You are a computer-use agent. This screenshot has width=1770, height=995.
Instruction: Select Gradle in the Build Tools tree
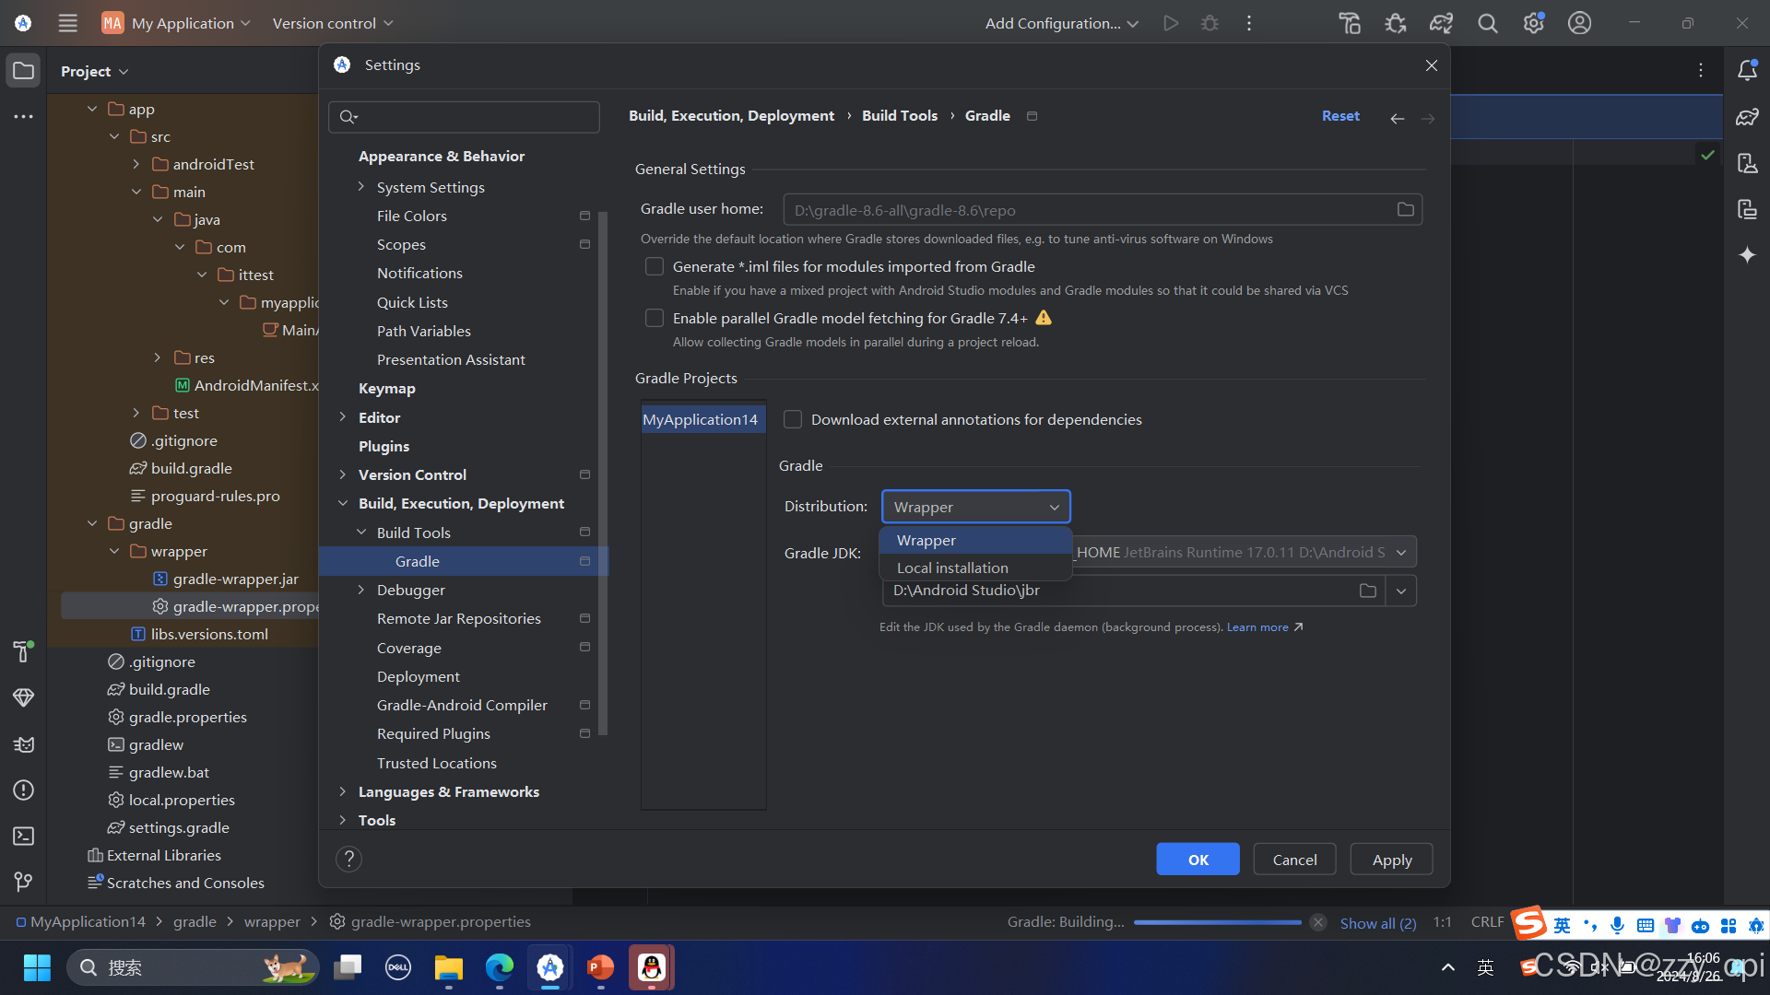(417, 561)
